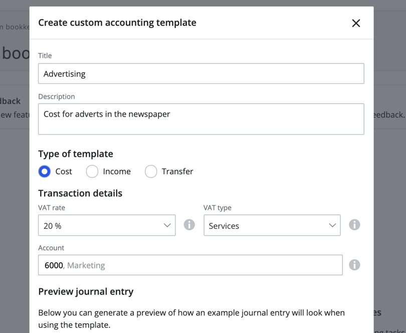Close the custom accounting template dialog
Image resolution: width=406 pixels, height=333 pixels.
click(356, 23)
